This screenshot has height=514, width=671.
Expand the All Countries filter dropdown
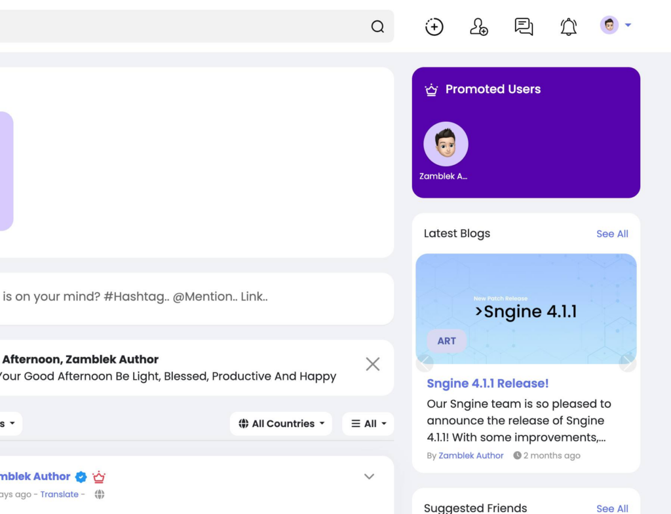(281, 424)
